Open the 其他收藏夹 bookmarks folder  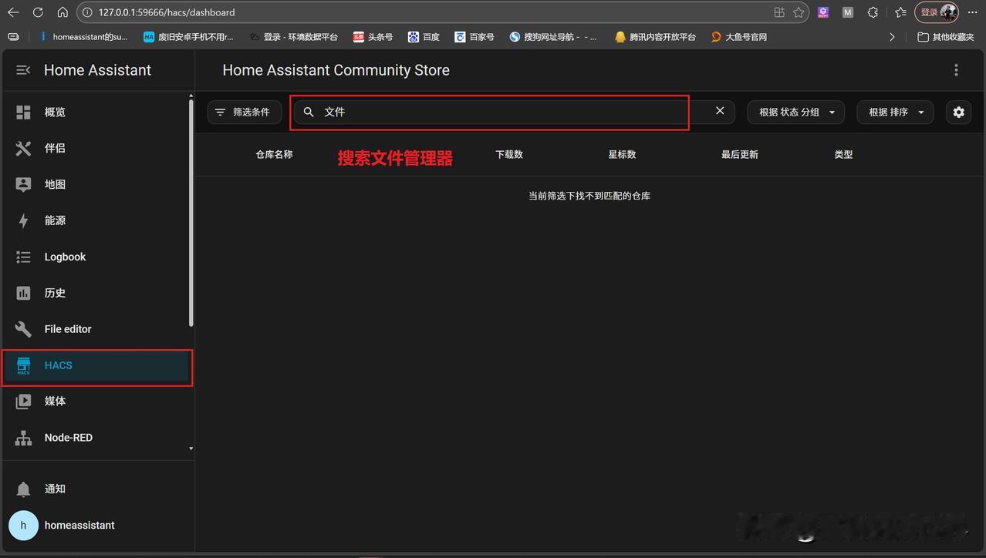tap(945, 36)
